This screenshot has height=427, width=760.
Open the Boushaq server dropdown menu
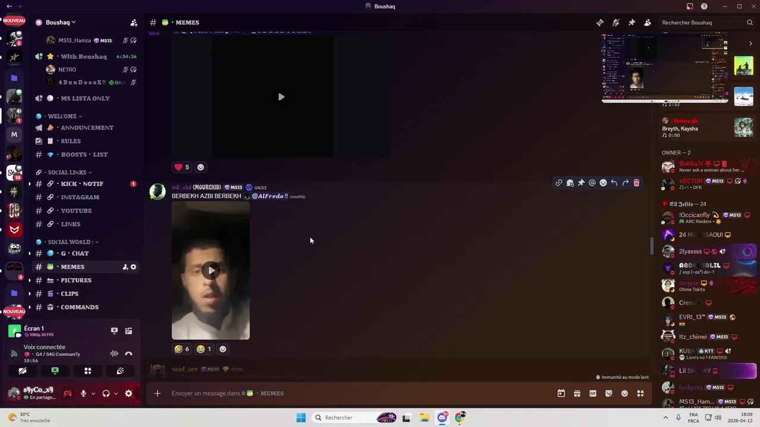pyautogui.click(x=61, y=23)
